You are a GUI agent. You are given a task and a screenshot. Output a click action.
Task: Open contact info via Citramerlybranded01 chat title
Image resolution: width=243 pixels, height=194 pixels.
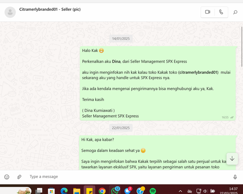50,9
